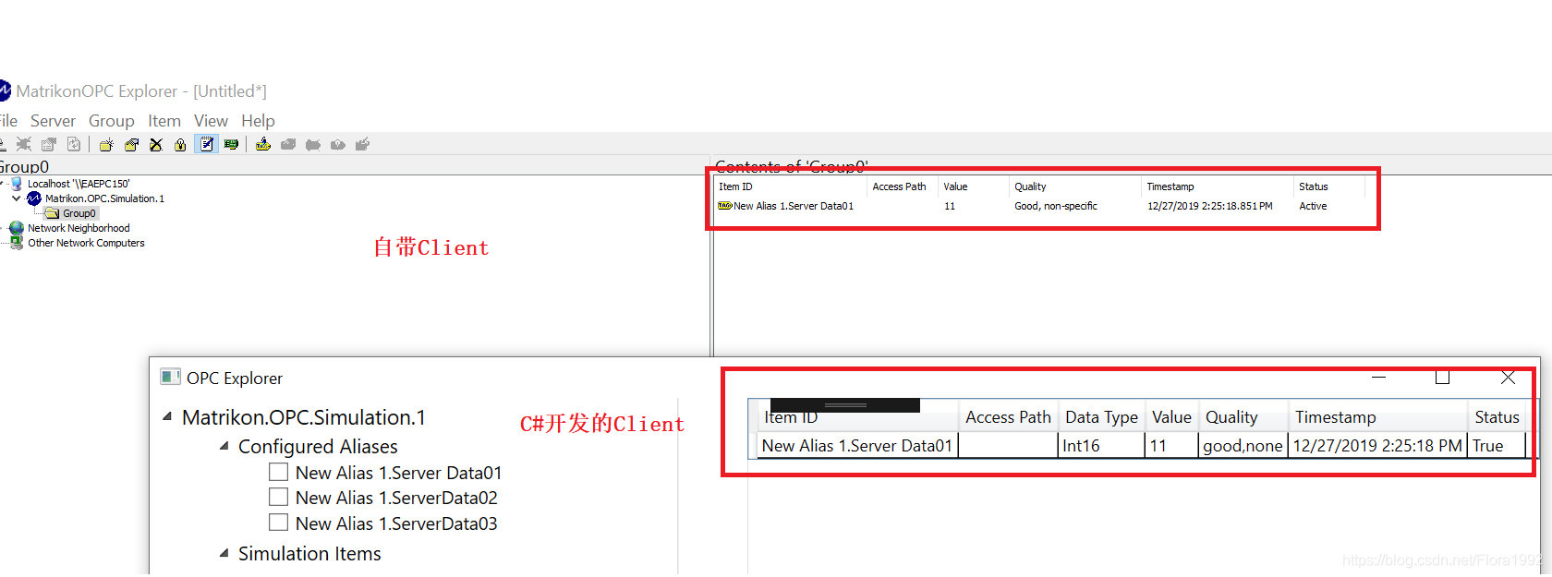Open the View menu
The height and width of the screenshot is (577, 1552).
[x=211, y=121]
